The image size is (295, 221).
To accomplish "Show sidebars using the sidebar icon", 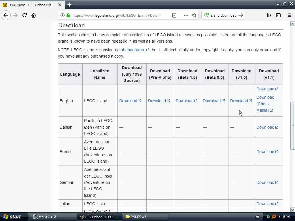I will pyautogui.click(x=278, y=16).
